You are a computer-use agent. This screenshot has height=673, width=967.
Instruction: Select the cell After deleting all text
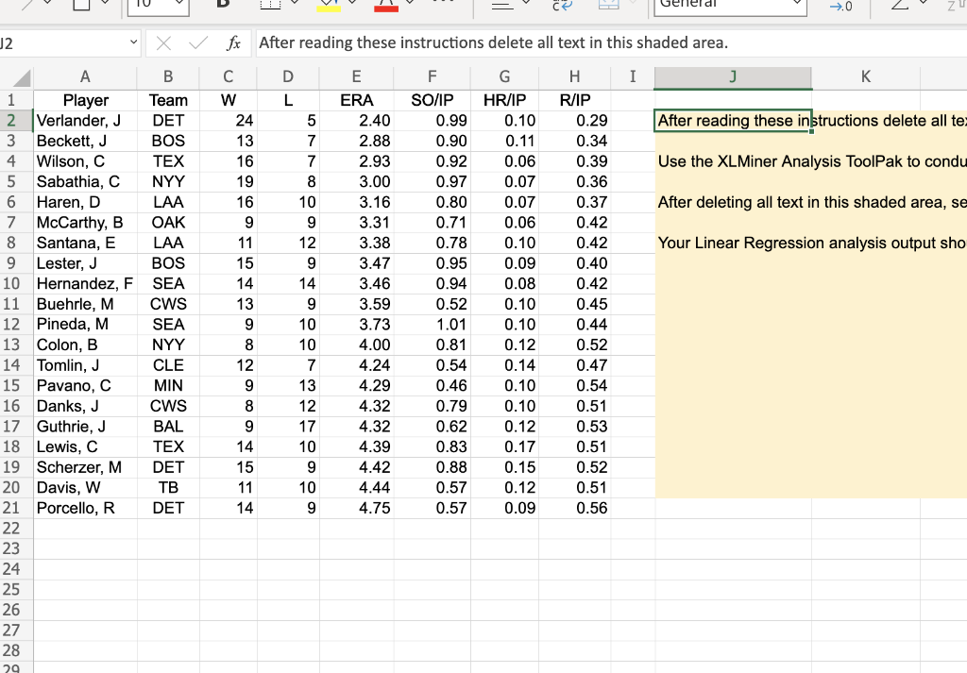[x=733, y=202]
